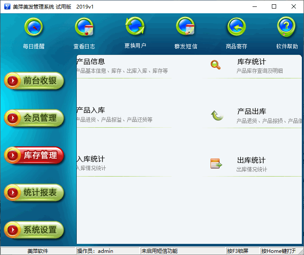Viewport: 304px width, 255px height.
Task: Click text 产品进货、产品报溢、产品还货等
Action: pos(114,120)
